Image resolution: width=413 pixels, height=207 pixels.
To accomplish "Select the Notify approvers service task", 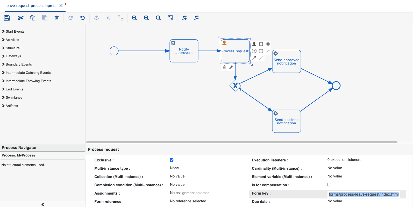I will tap(184, 51).
